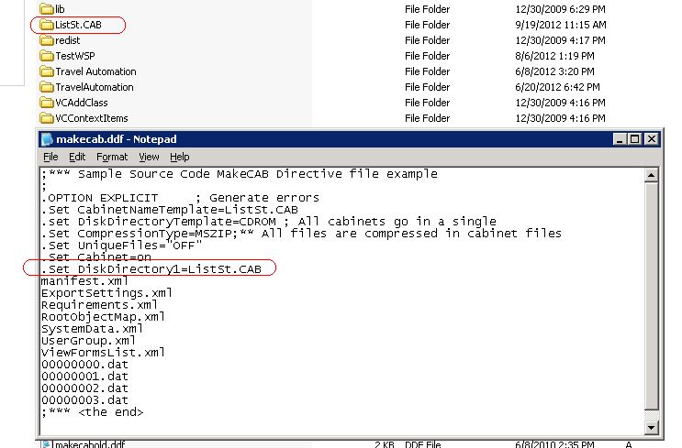Open the View menu in Notepad
The height and width of the screenshot is (448, 682).
point(149,158)
